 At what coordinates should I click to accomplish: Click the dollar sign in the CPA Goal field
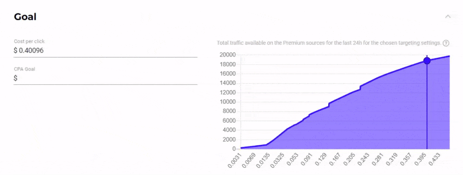pos(15,79)
